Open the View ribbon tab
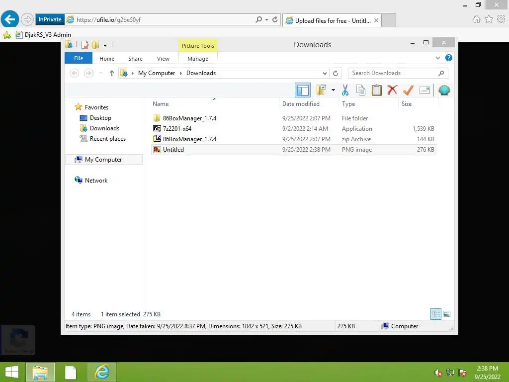The image size is (509, 382). coord(163,59)
